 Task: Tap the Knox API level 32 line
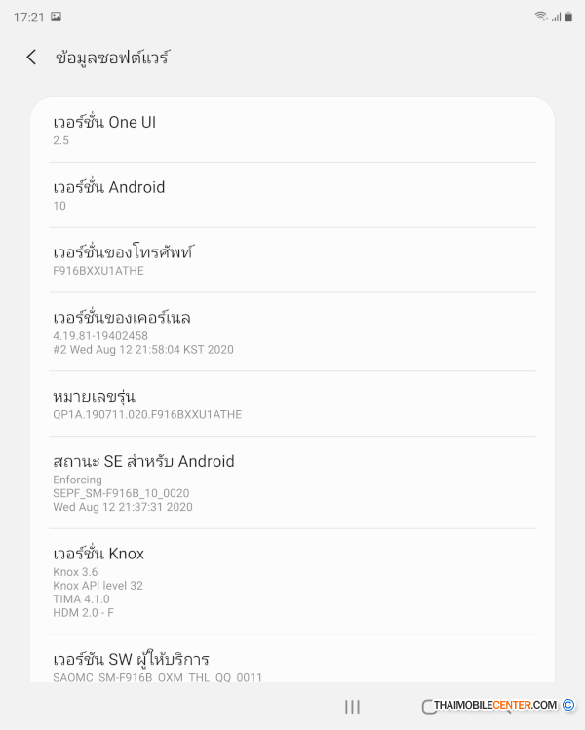point(97,585)
